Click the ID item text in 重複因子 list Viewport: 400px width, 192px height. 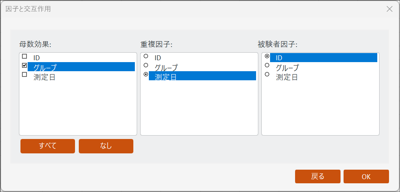click(x=158, y=58)
